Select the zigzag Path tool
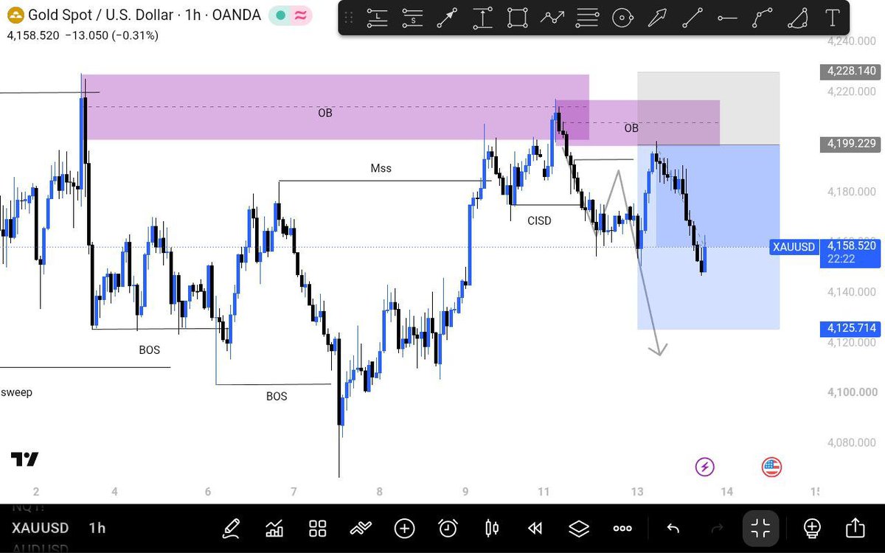The height and width of the screenshot is (553, 885). click(552, 18)
